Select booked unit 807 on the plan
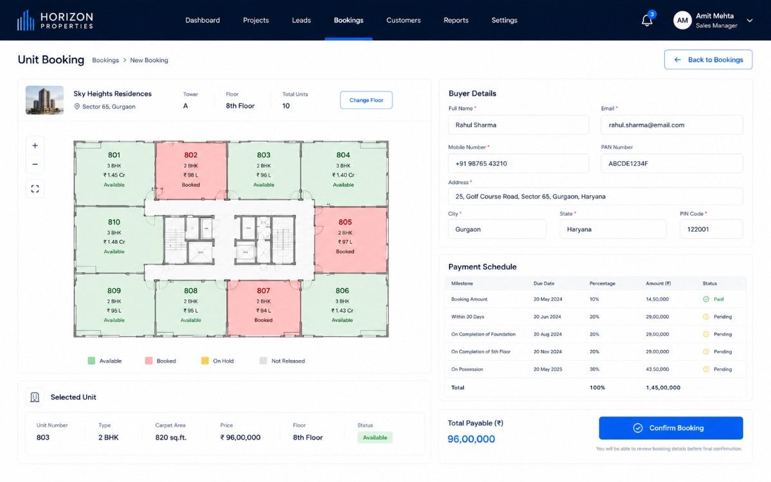 click(x=263, y=307)
